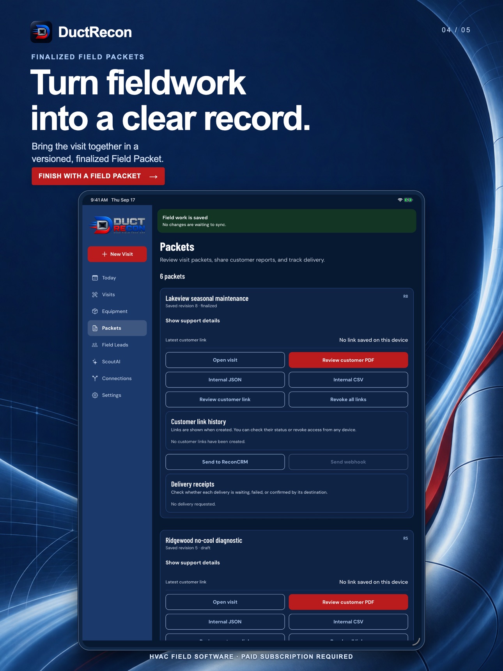Click the Customer link history heading
The height and width of the screenshot is (671, 503).
pos(198,422)
